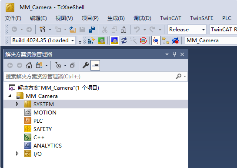
Task: Click the Paste clipboard icon
Action: click(124, 30)
